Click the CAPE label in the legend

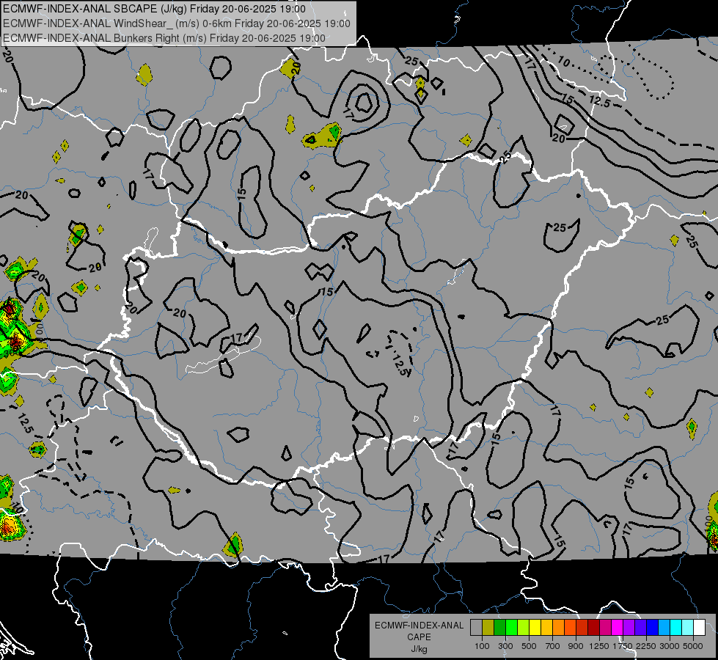coord(419,637)
